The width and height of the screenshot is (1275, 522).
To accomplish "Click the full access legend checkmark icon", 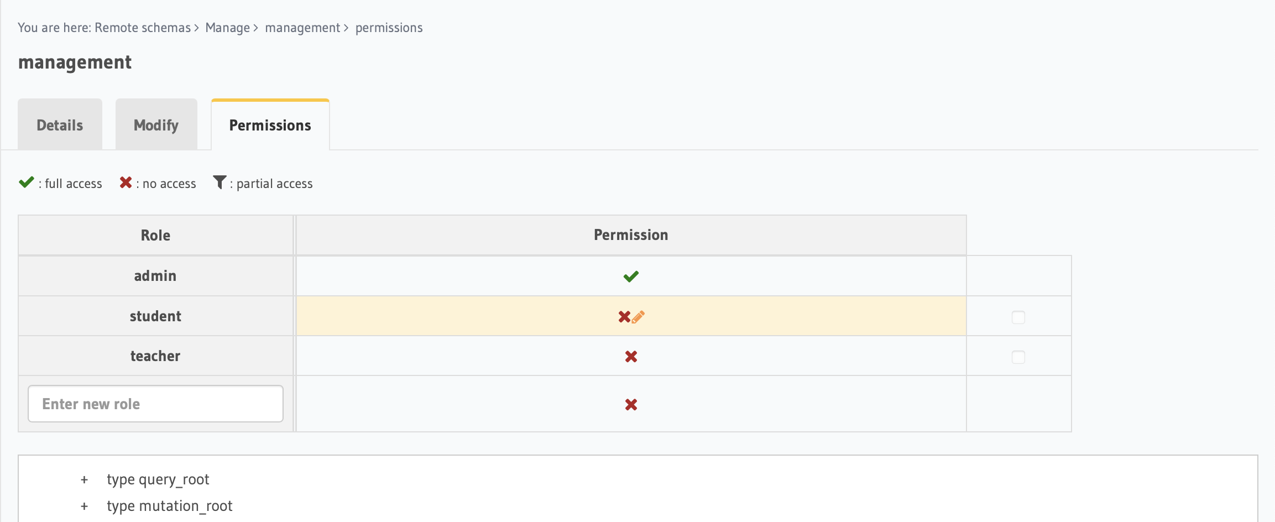I will pyautogui.click(x=25, y=182).
